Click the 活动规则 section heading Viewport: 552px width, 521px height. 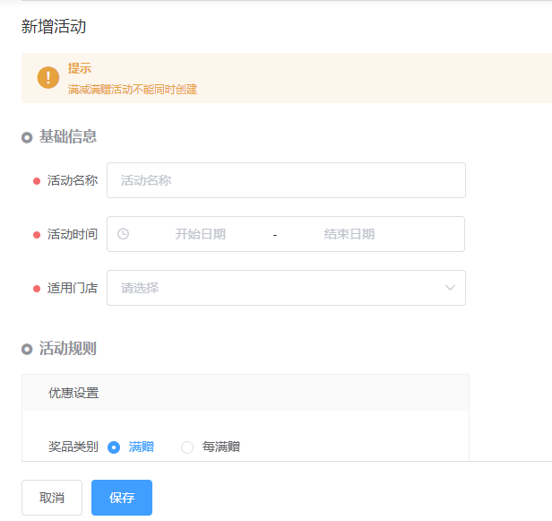pos(67,349)
